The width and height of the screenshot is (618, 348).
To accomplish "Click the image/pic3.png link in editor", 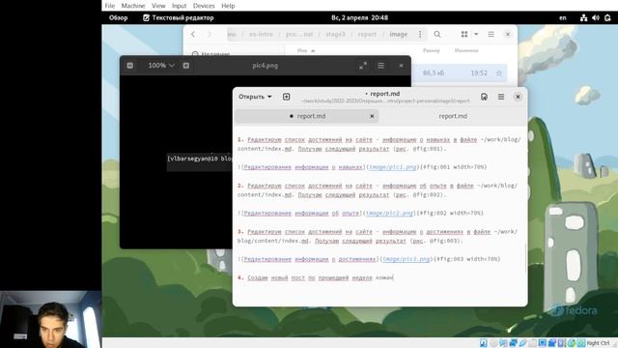I will (407, 259).
